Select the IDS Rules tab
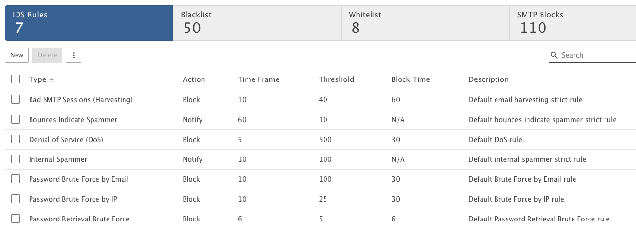636x236 pixels. pyautogui.click(x=89, y=23)
